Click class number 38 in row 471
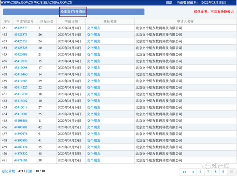The height and width of the screenshot is (176, 237). tap(40, 160)
